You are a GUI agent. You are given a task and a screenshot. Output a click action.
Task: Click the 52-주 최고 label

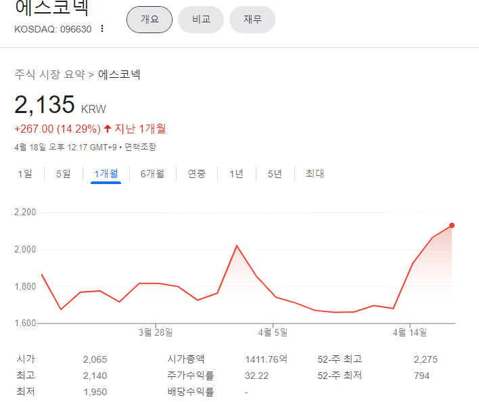pos(340,359)
